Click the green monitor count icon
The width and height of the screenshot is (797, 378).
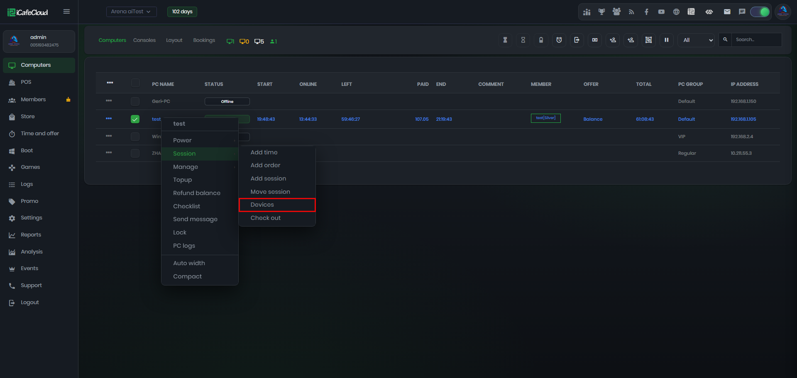click(x=230, y=41)
